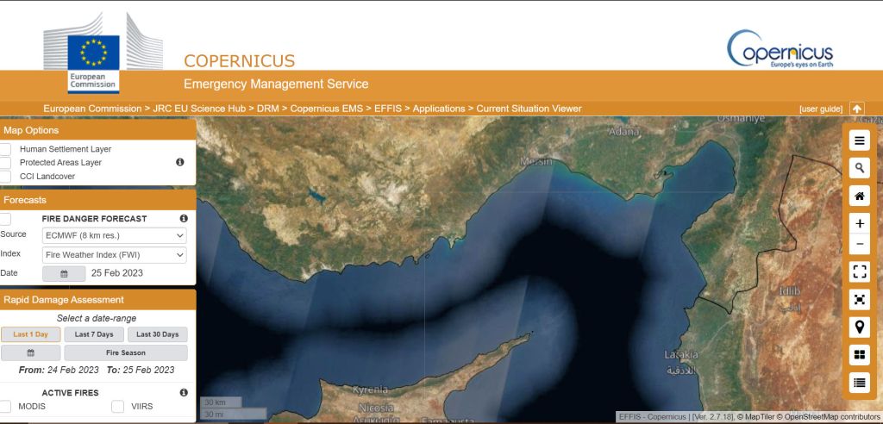Select the Last 7 Days range
Image resolution: width=883 pixels, height=424 pixels.
click(93, 334)
